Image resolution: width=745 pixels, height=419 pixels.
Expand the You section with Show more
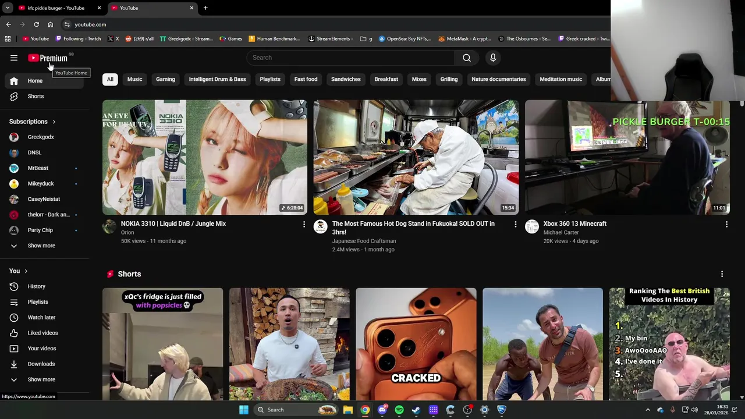tap(44, 379)
